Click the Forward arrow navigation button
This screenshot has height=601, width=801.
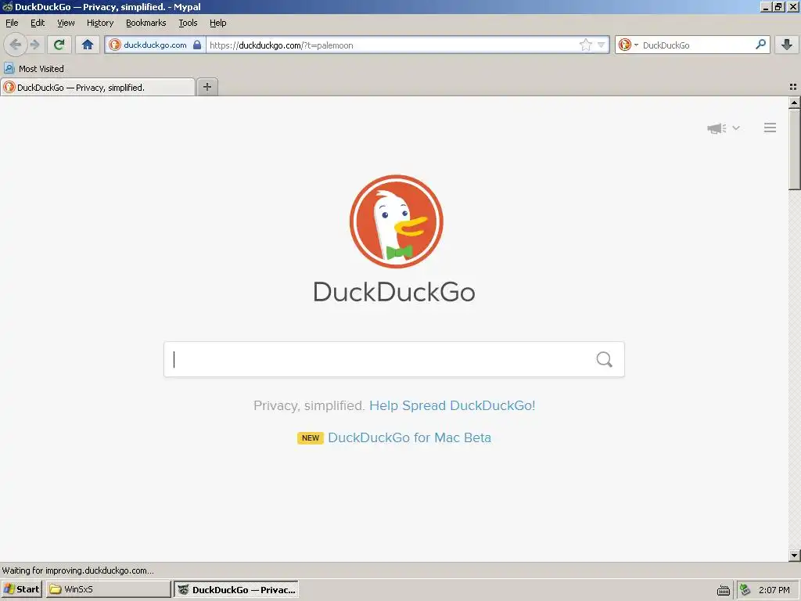tap(34, 45)
